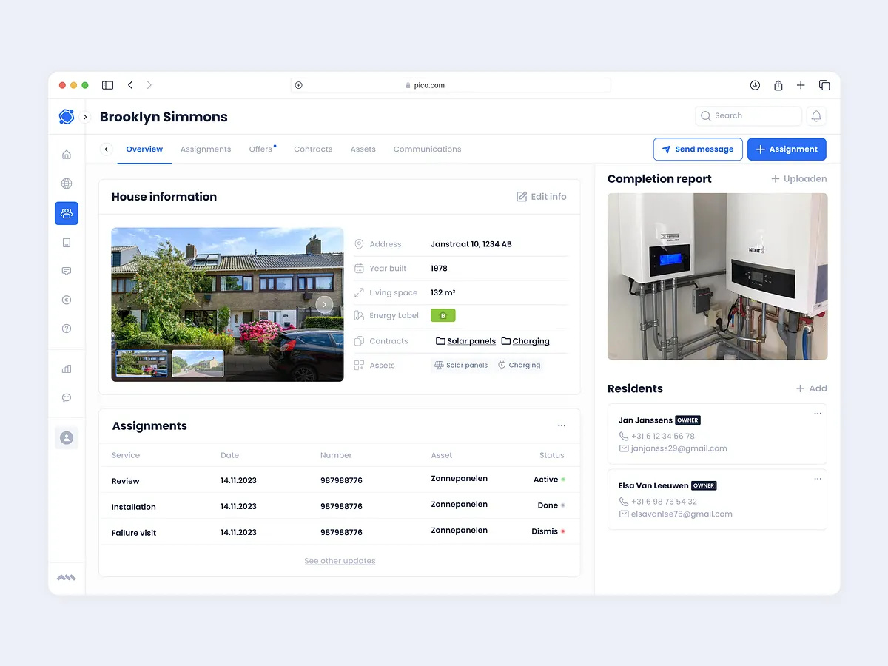Open the Communications tab

427,149
